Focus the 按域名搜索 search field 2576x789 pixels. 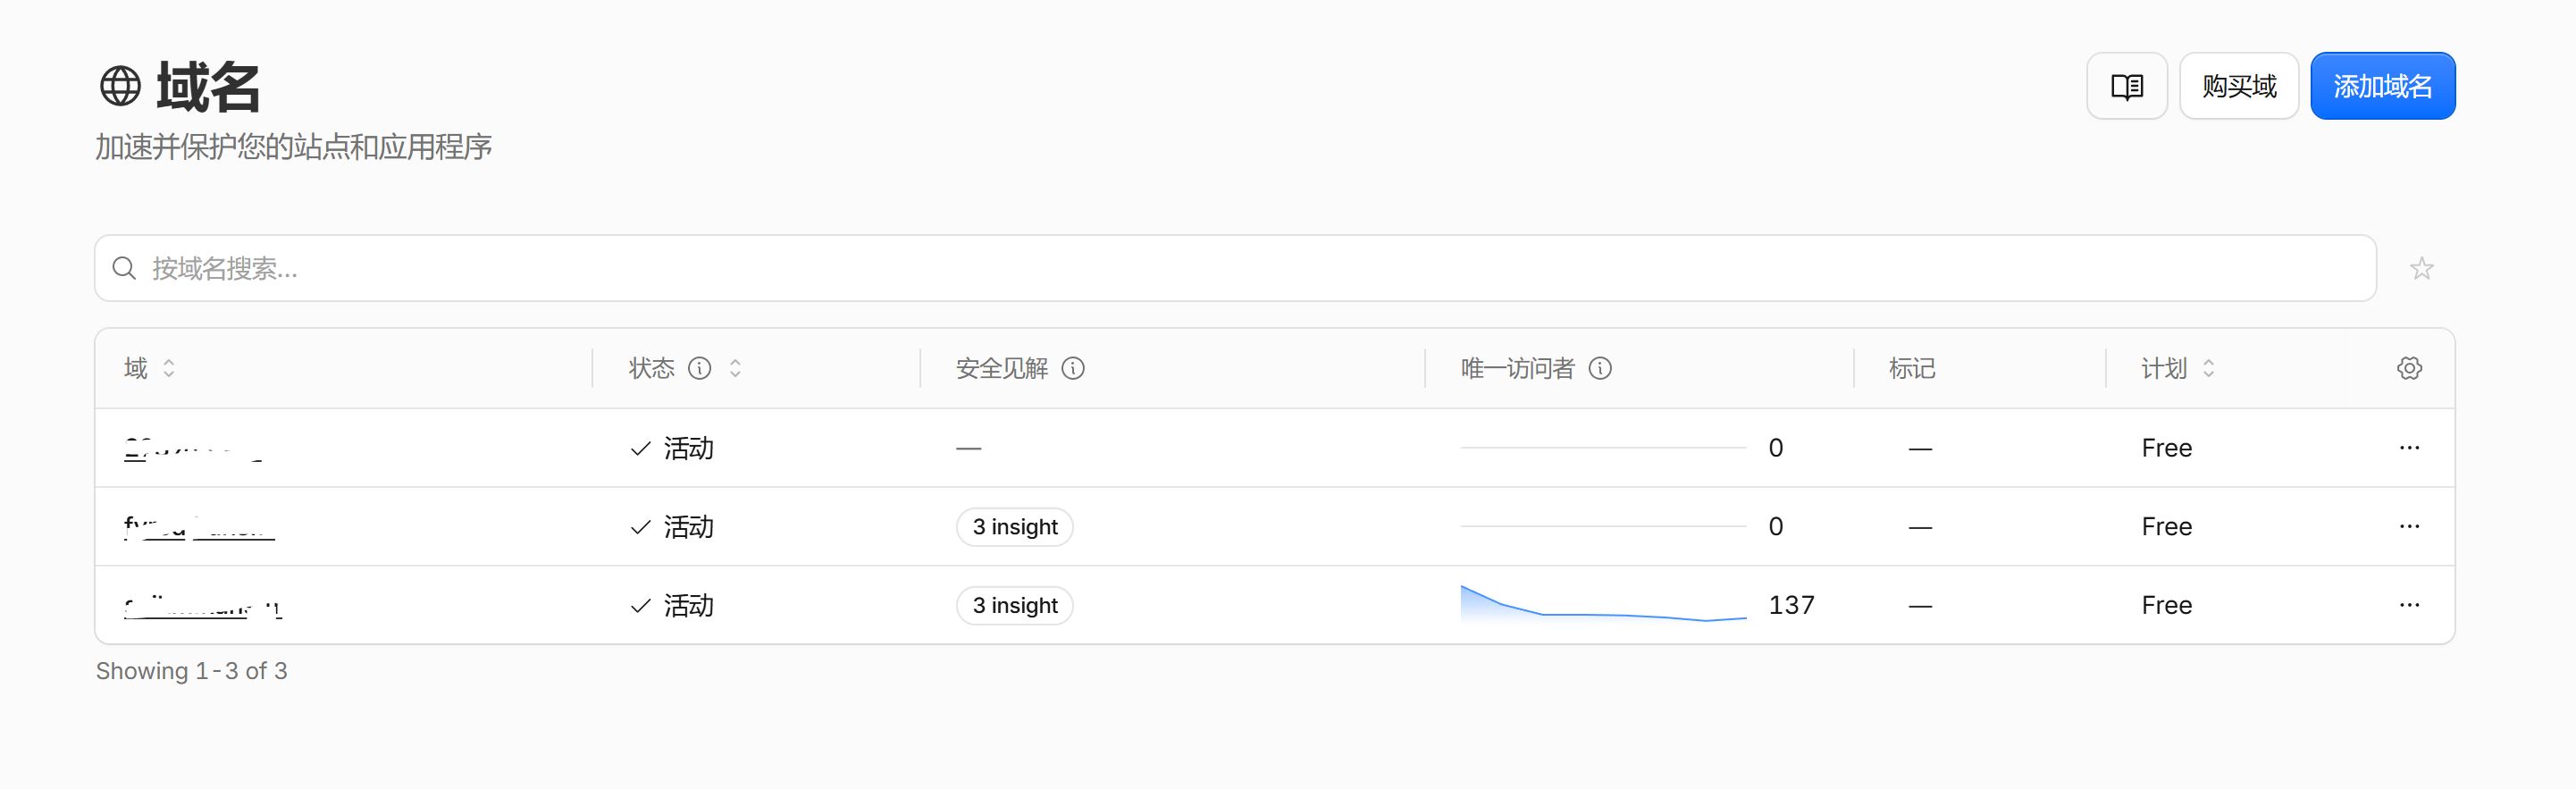click(x=1235, y=268)
